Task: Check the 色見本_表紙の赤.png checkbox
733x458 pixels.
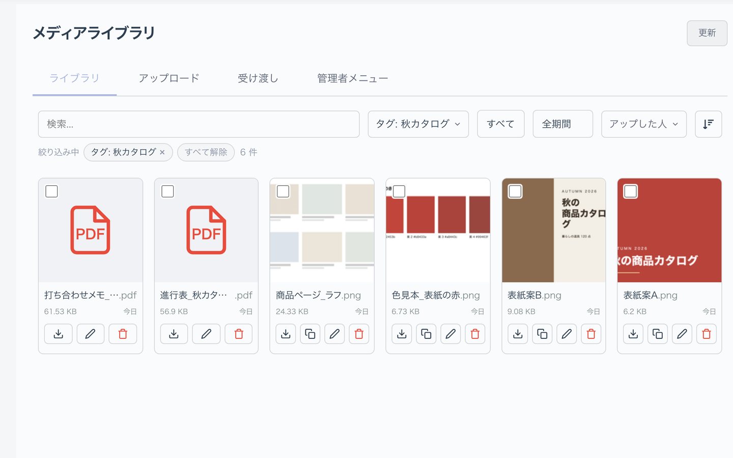Action: [399, 191]
